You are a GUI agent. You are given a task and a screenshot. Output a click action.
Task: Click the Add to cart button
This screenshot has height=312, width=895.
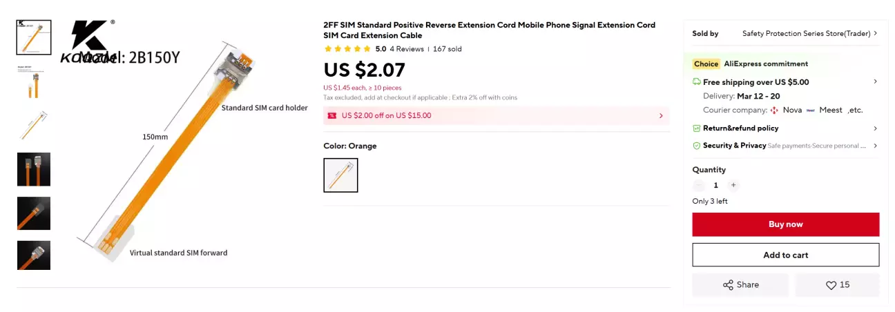785,255
